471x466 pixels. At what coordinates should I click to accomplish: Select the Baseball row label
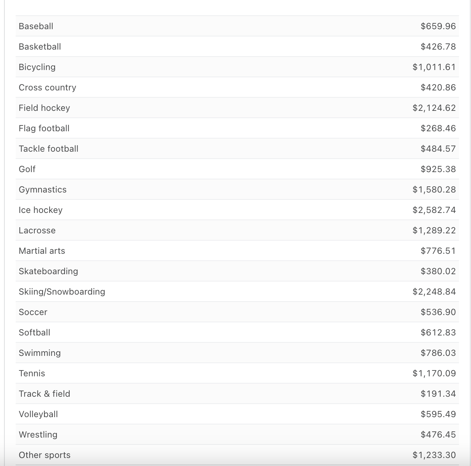(36, 26)
